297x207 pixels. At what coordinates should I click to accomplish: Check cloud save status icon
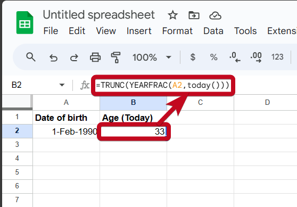(215, 15)
